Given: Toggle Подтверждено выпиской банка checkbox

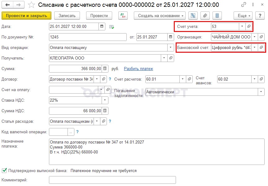Looking at the screenshot, I should coord(4,170).
